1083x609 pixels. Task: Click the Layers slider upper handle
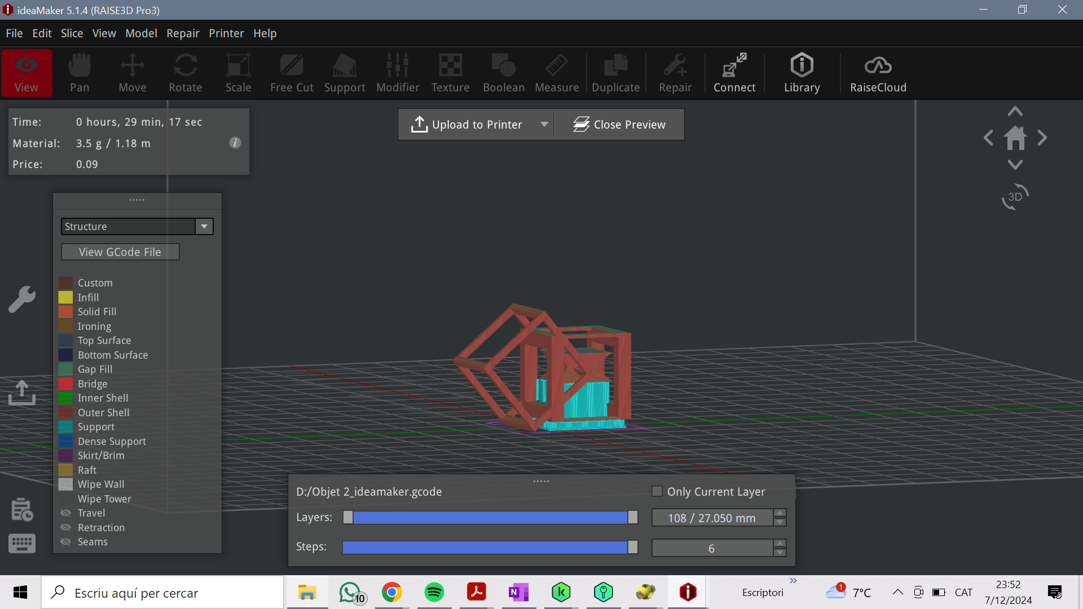pos(633,517)
